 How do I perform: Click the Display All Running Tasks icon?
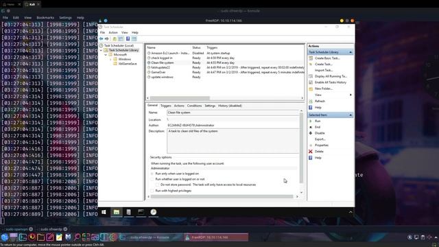coord(311,76)
